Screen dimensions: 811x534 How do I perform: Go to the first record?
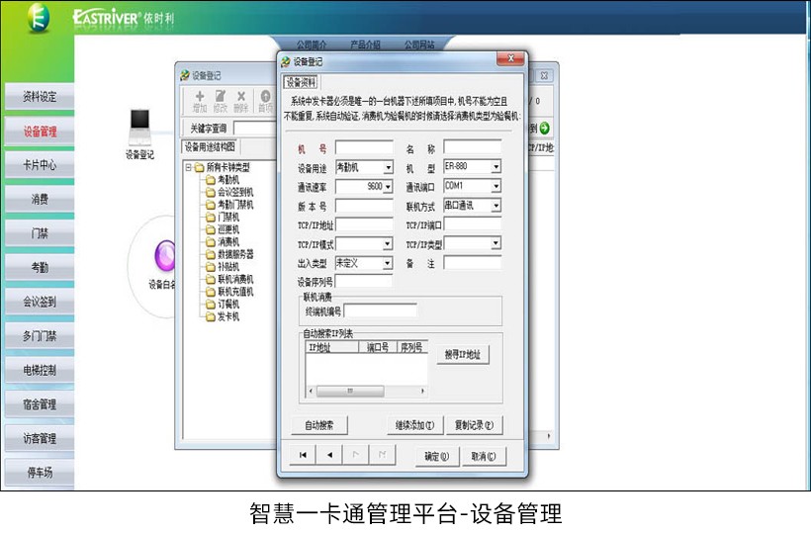pos(305,456)
